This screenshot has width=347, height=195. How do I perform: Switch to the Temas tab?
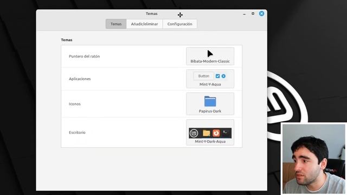116,24
